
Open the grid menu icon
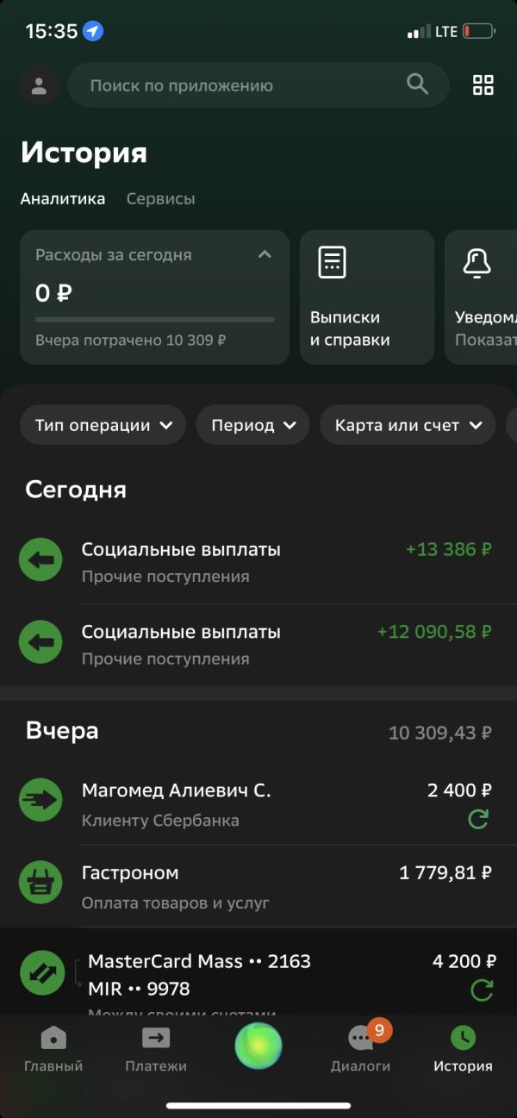point(483,84)
